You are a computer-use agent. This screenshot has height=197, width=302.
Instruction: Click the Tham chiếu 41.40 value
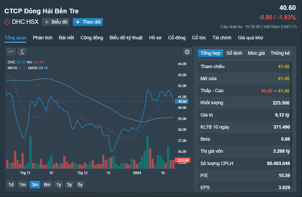click(x=283, y=67)
